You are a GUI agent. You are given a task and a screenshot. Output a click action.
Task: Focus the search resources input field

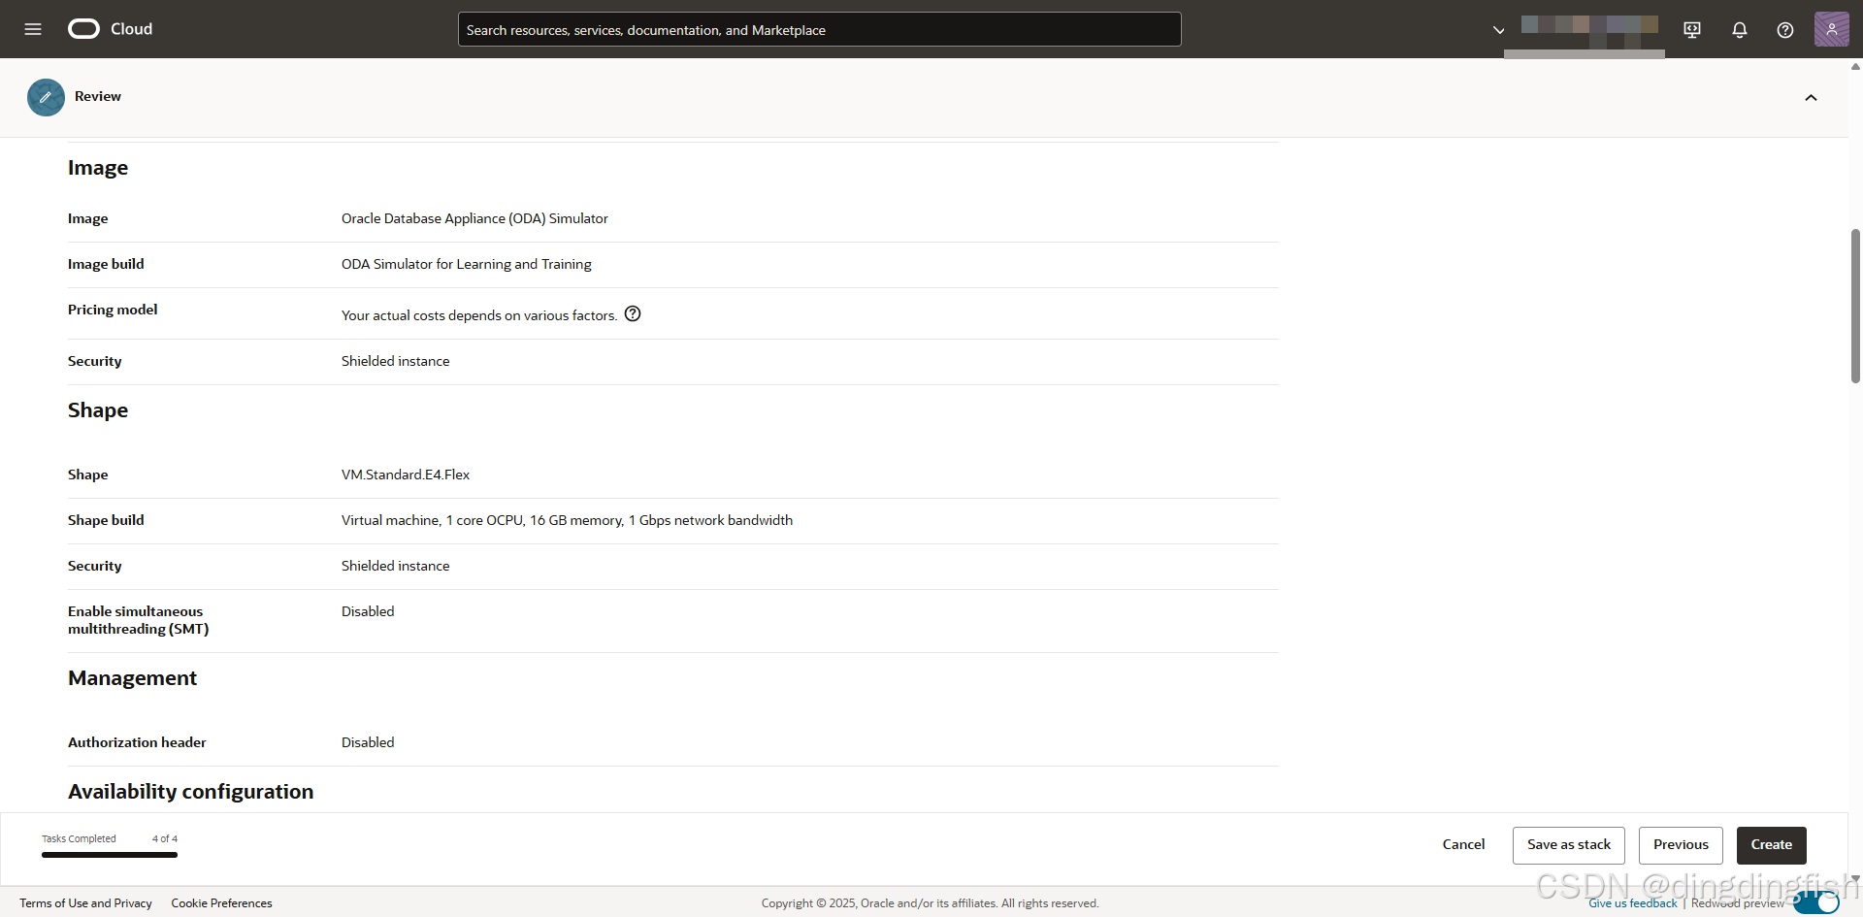820,29
